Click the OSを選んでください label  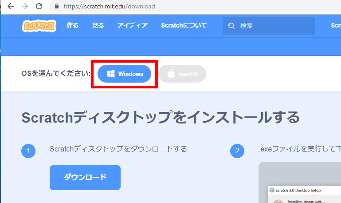56,73
